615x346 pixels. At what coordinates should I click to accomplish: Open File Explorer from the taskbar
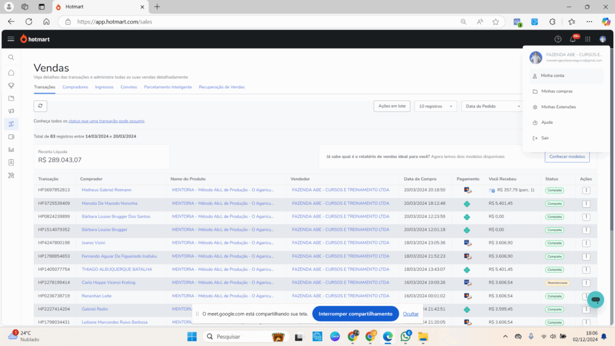tap(423, 336)
